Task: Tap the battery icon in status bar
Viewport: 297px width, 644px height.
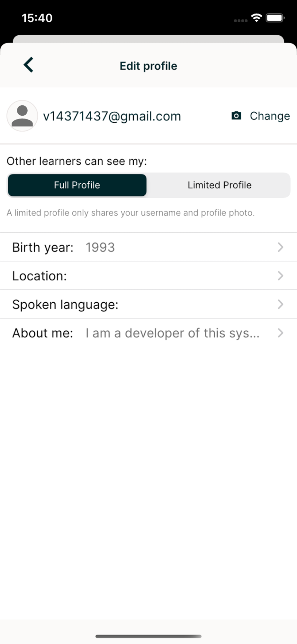Action: coord(275,18)
